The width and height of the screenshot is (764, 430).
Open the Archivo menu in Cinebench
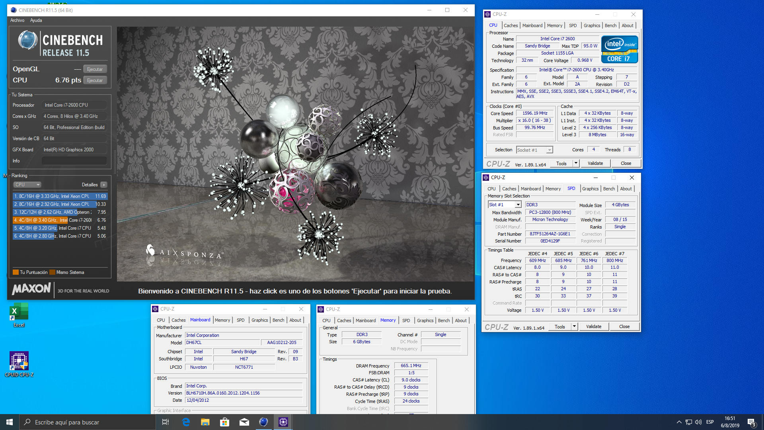pos(17,20)
